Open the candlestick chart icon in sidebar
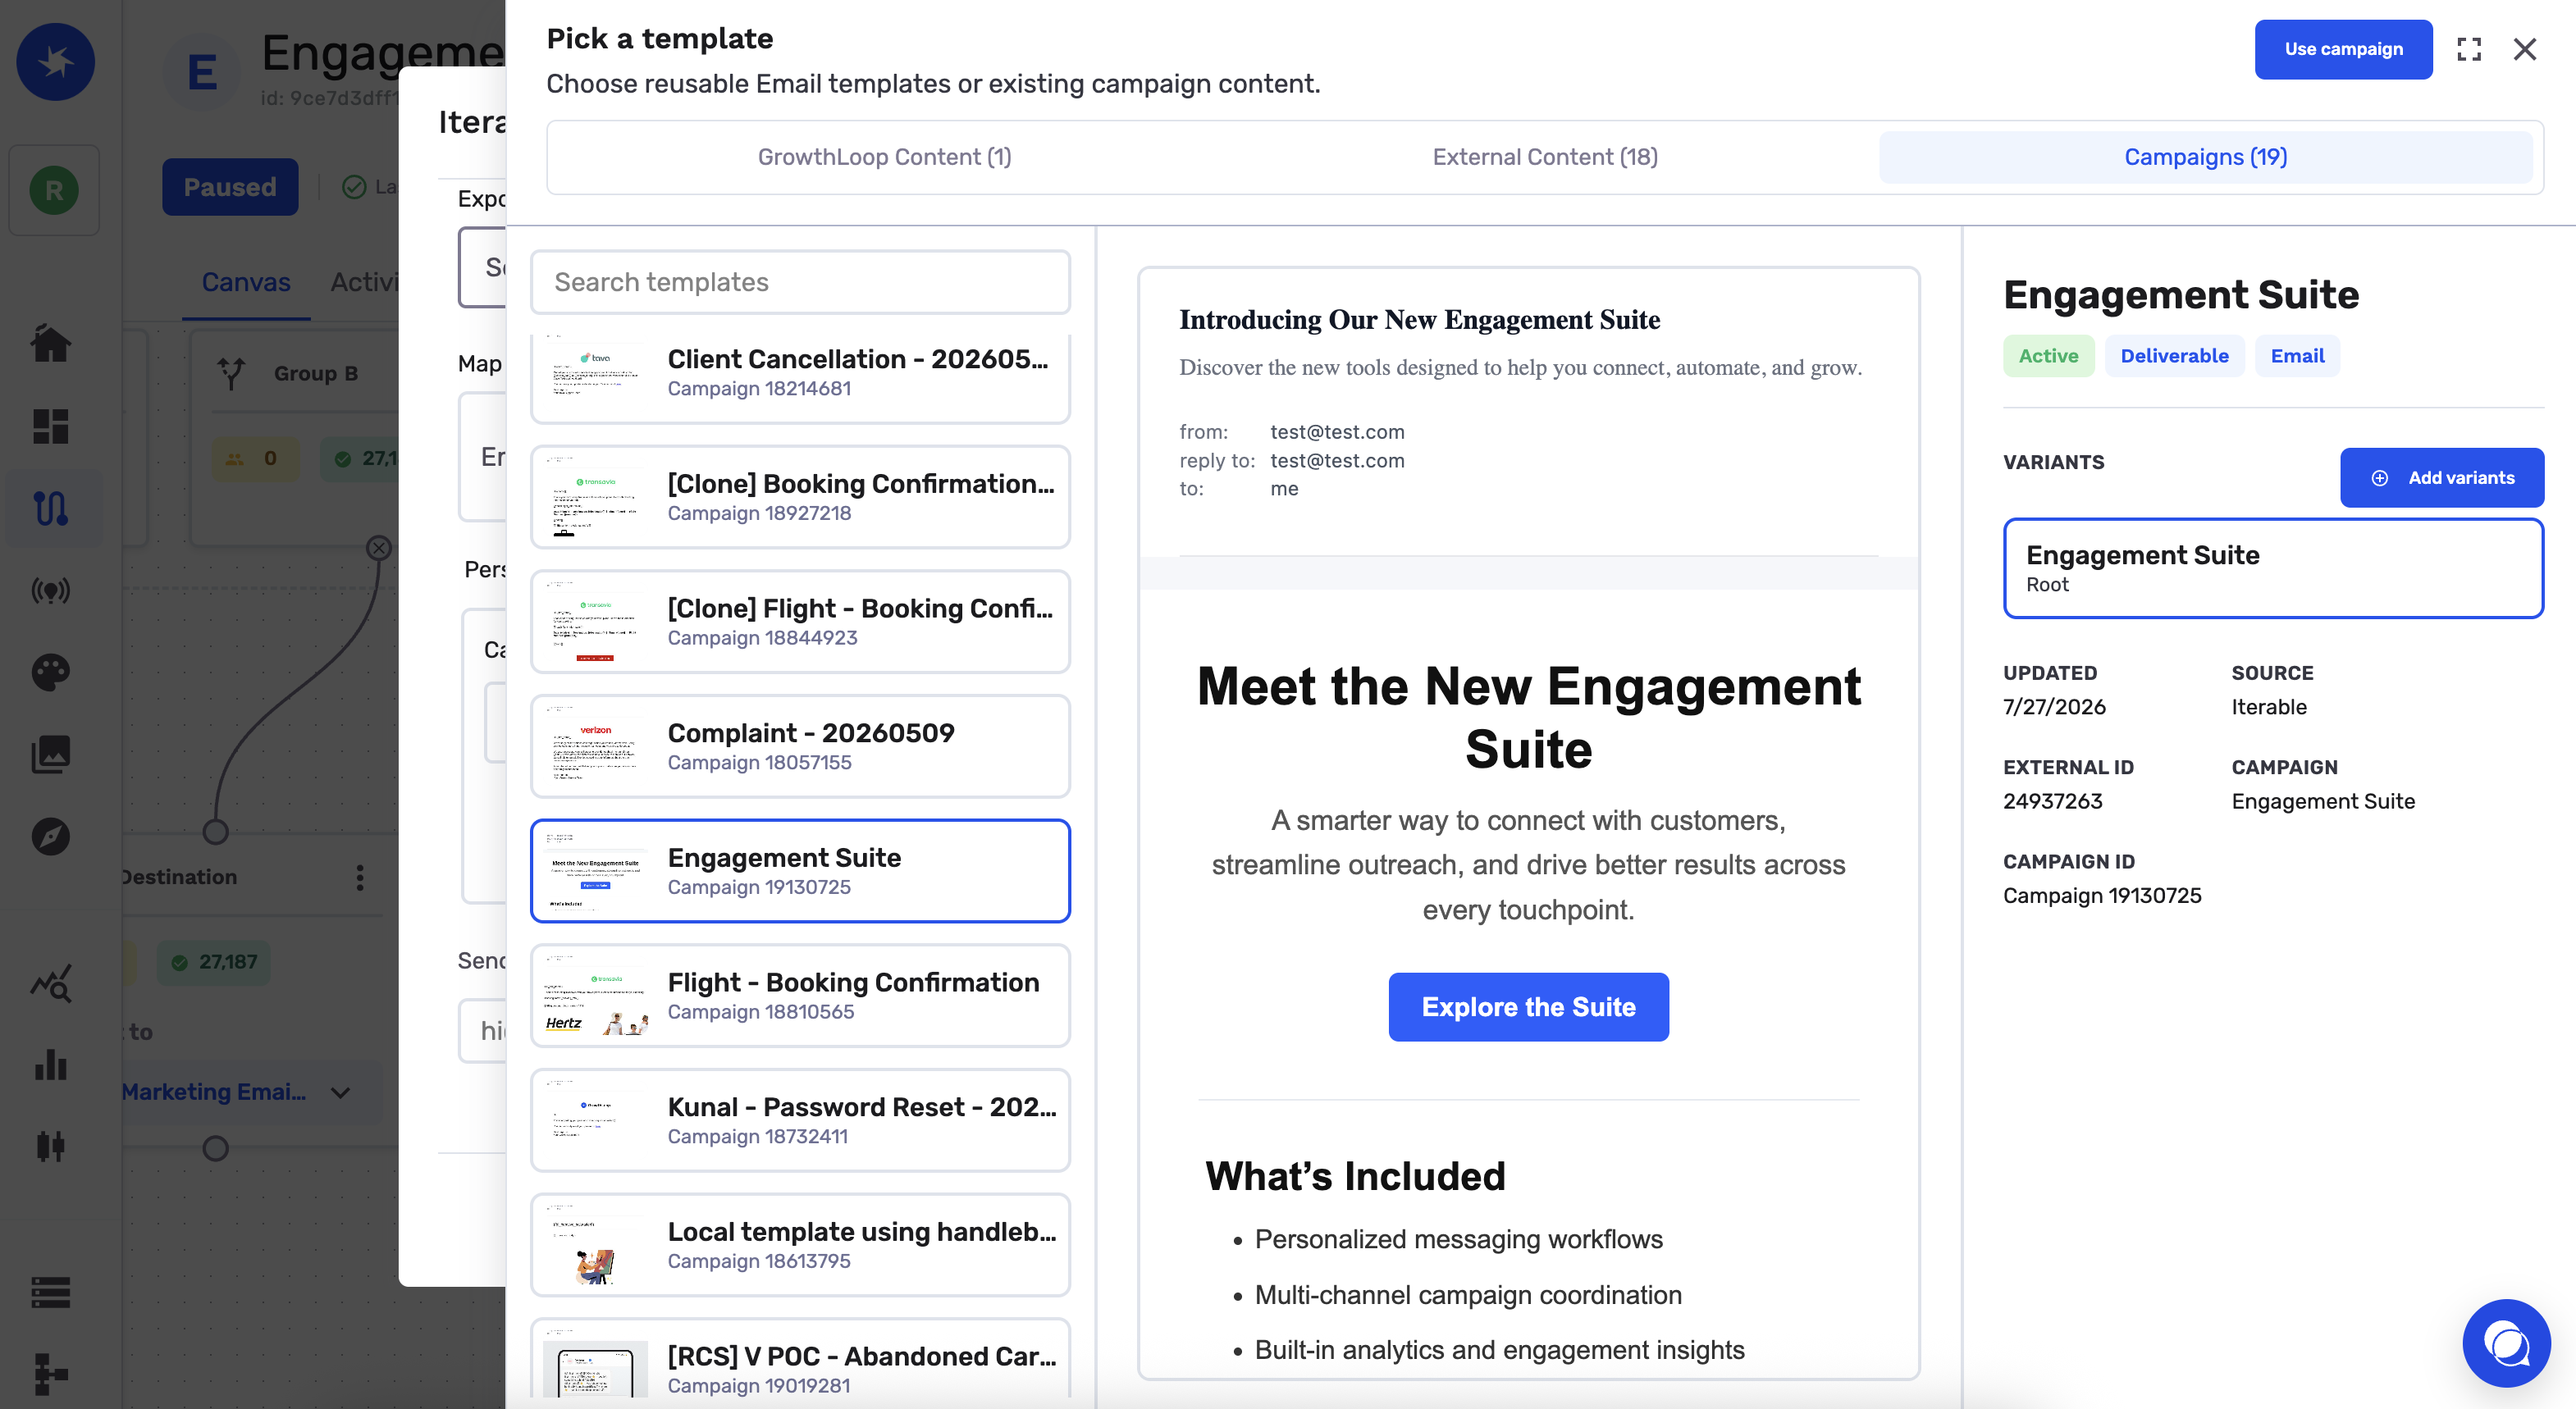The width and height of the screenshot is (2576, 1409). pyautogui.click(x=51, y=1146)
